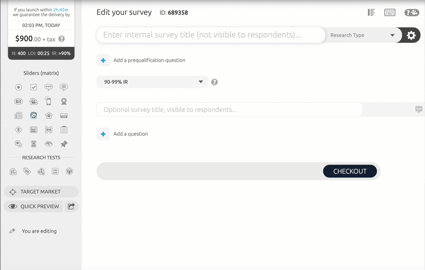Open the bar chart research test
This screenshot has height=270, width=425.
coord(13,171)
